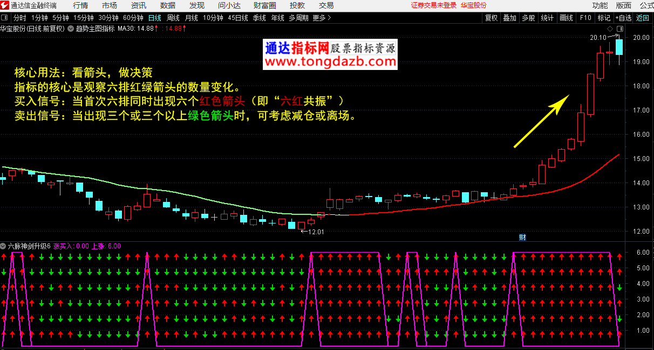Click the 返回 back button
654x350 pixels.
643,18
